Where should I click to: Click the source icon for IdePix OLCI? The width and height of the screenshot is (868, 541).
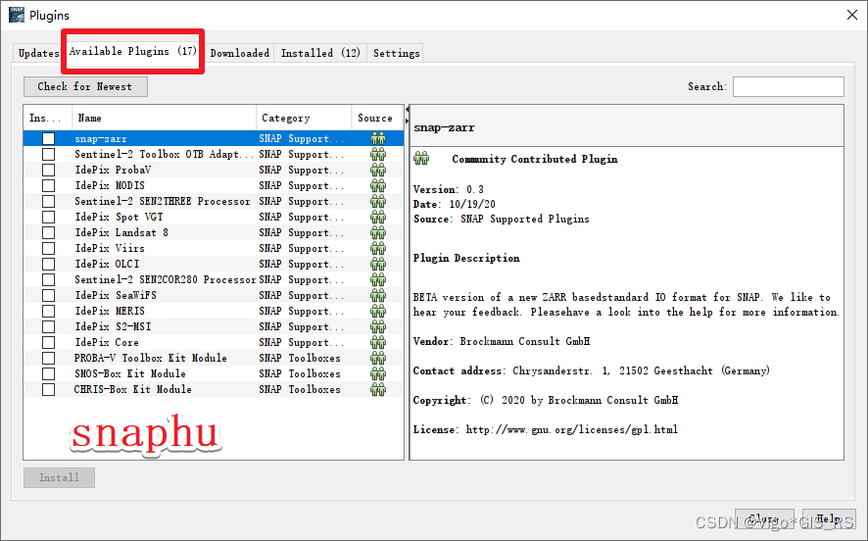378,265
